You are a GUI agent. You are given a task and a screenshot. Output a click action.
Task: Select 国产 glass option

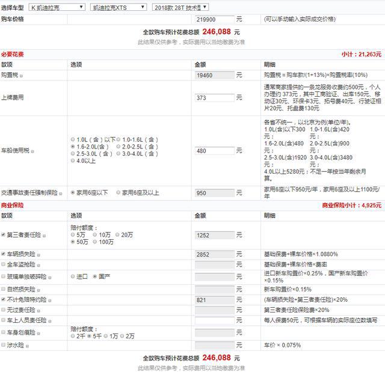point(95,276)
